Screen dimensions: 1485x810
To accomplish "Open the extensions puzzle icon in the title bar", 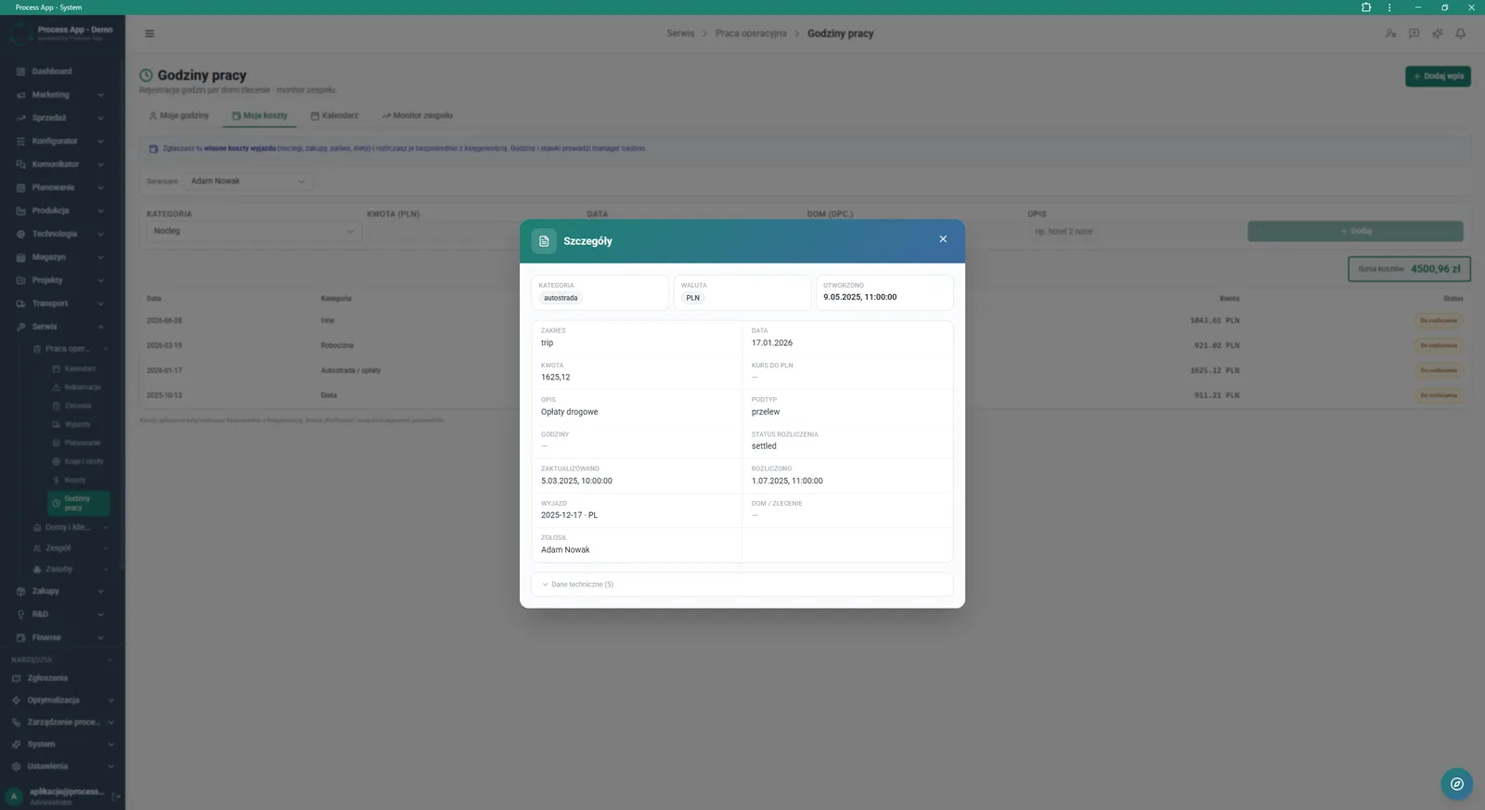I will (1366, 7).
